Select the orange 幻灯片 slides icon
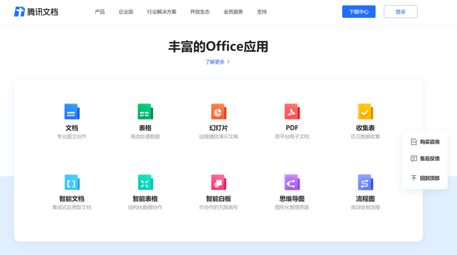The width and height of the screenshot is (457, 255). pyautogui.click(x=218, y=111)
